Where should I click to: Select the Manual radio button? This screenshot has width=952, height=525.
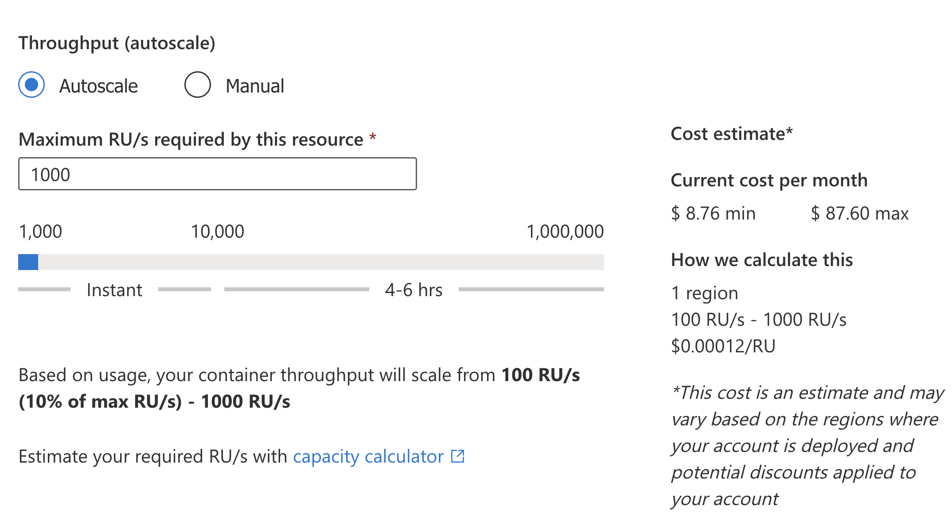197,85
